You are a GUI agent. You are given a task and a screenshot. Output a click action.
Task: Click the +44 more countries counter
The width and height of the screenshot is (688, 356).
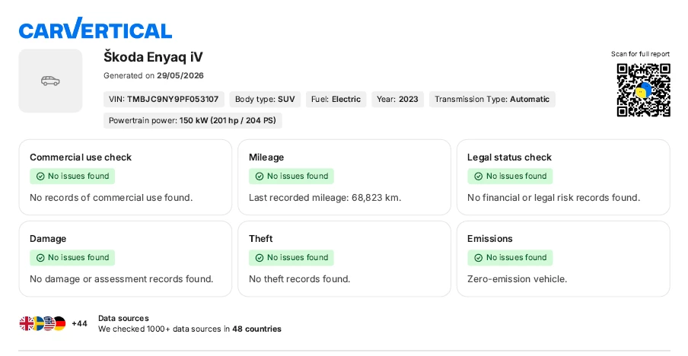point(79,323)
